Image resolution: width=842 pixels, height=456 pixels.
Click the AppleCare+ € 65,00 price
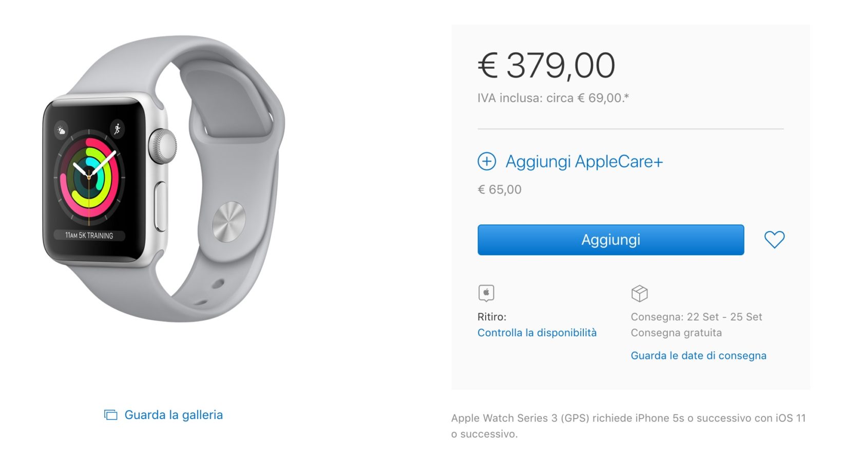500,189
